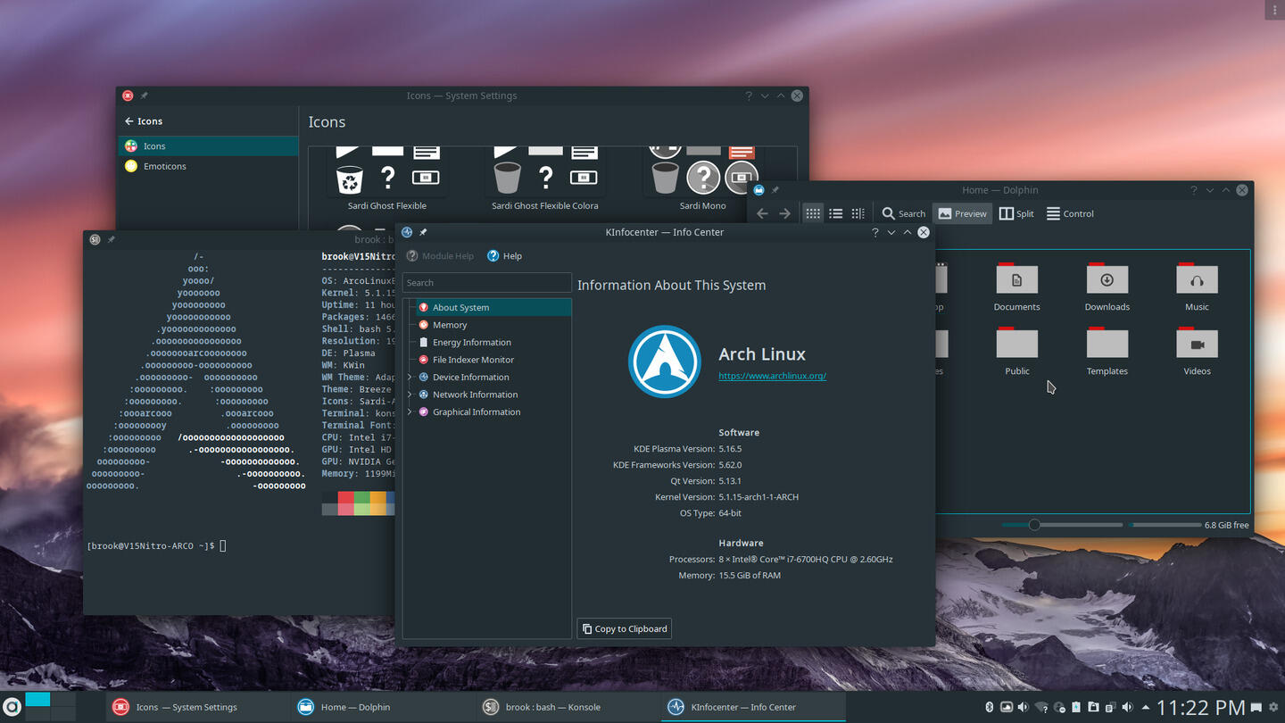Open the Help menu in Info Center
Screen dimensions: 1285x723
(504, 256)
